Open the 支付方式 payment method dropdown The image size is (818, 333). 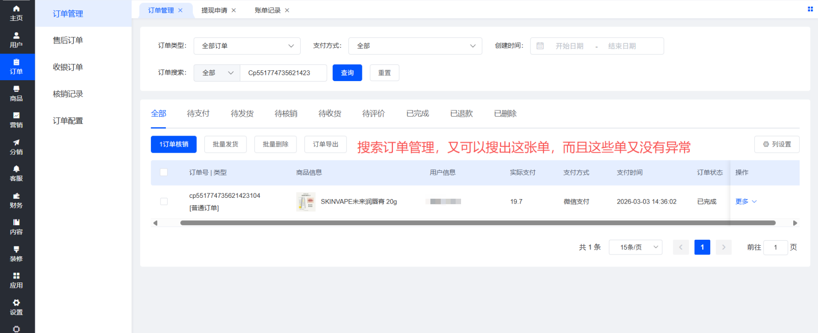point(415,46)
